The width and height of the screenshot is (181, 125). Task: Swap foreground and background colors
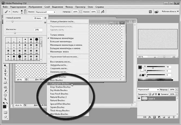(x=7, y=103)
